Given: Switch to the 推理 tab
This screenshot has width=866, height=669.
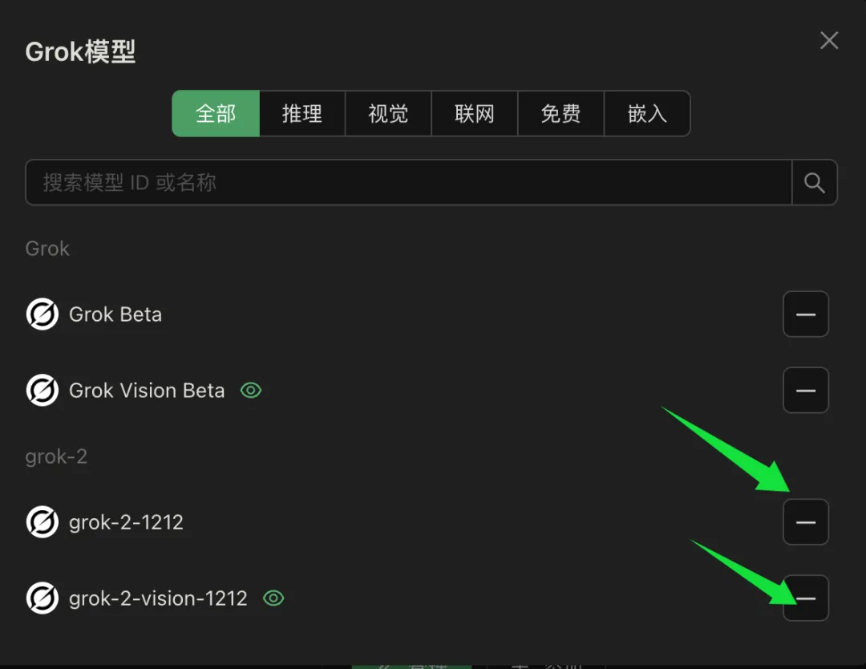Looking at the screenshot, I should click(x=302, y=114).
